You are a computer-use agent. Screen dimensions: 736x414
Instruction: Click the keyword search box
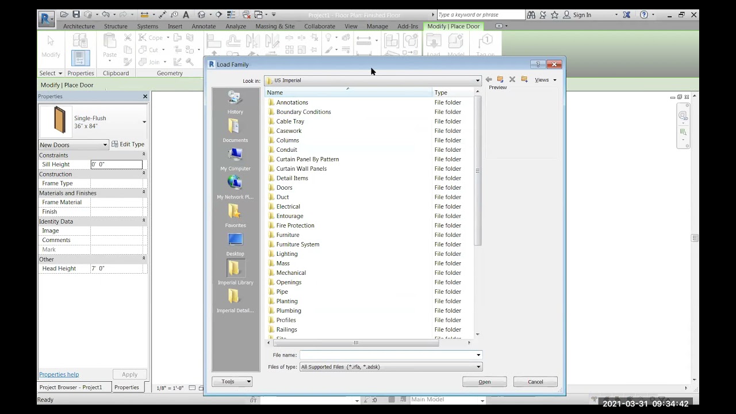[481, 15]
